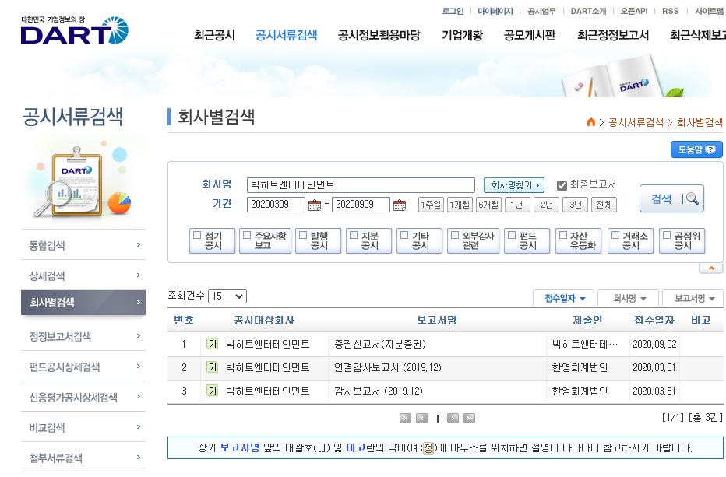Go to first results page
This screenshot has width=726, height=477.
click(405, 418)
